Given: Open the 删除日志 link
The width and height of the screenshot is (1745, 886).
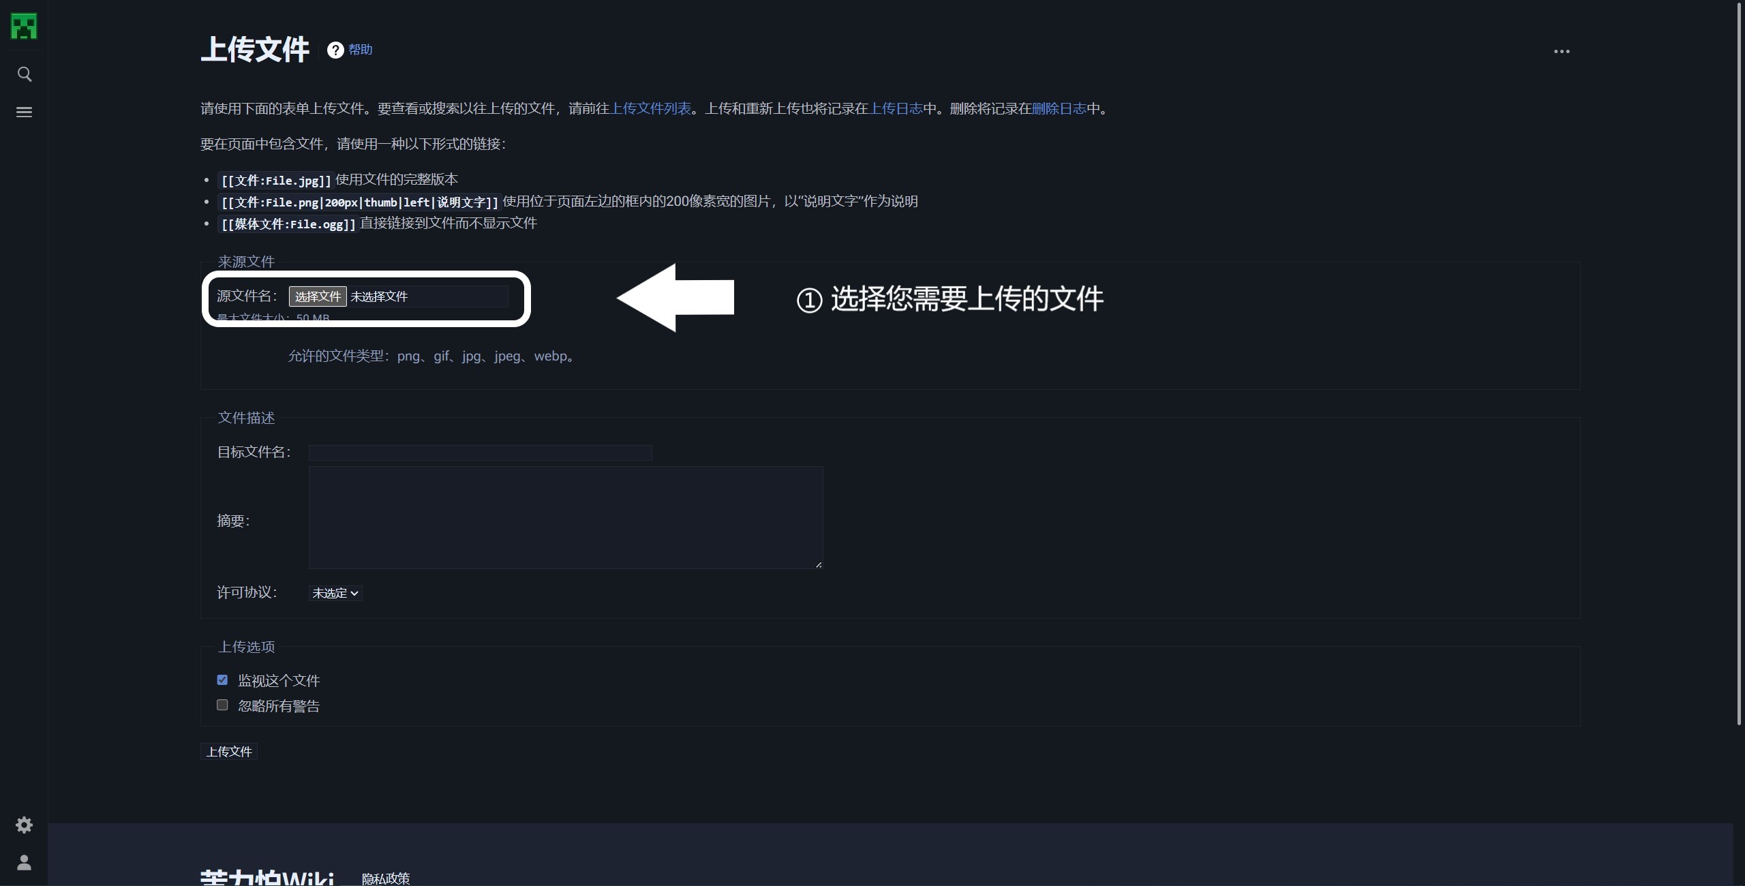Looking at the screenshot, I should [1059, 108].
